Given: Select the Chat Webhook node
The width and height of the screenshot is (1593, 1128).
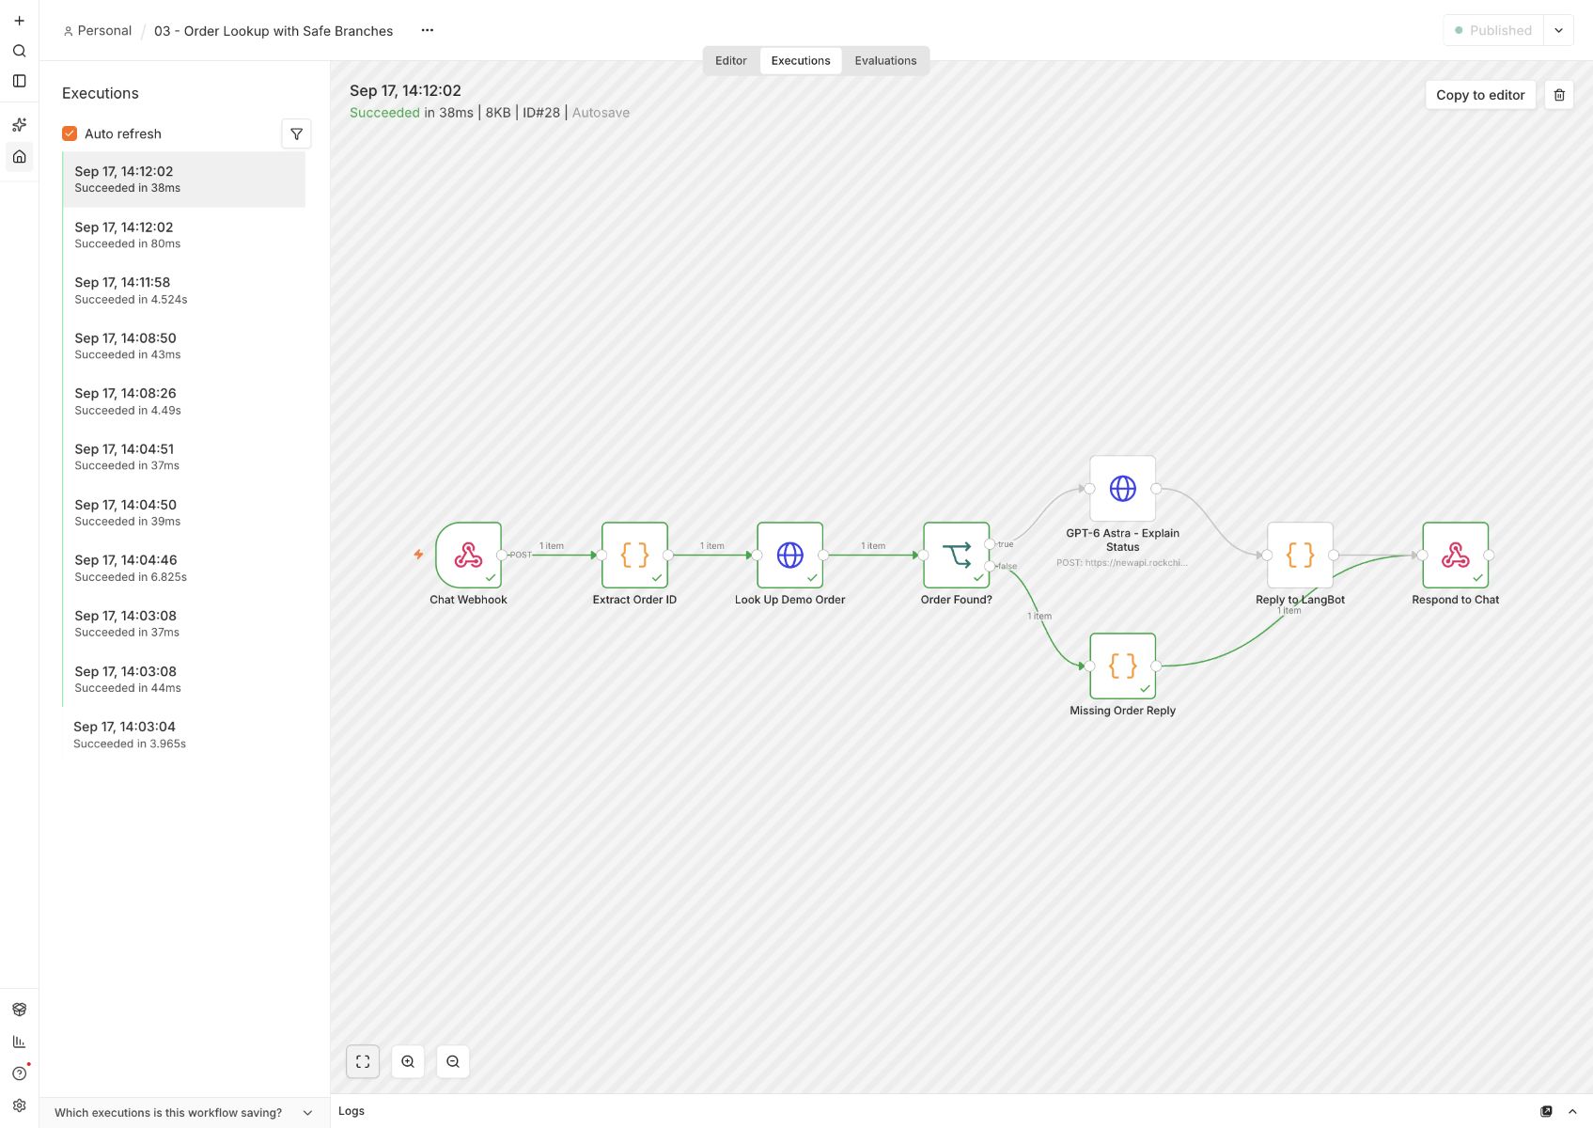Looking at the screenshot, I should [x=468, y=555].
